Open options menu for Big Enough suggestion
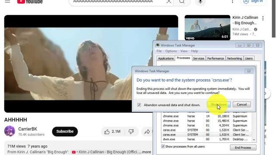 [263, 18]
